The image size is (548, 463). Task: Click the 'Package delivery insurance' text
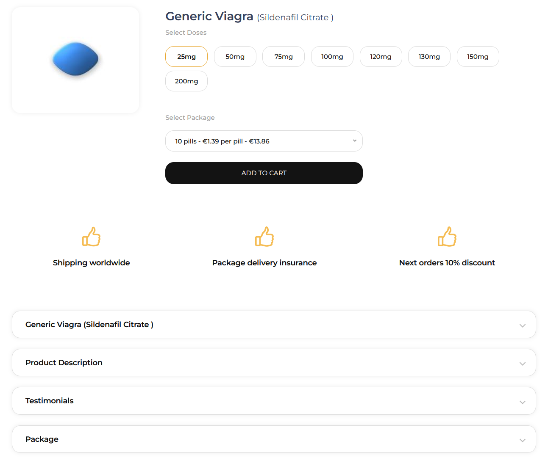264,263
